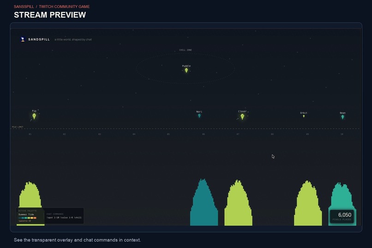
Task: Pick the yellow palette swatch
Action: [x=32, y=218]
